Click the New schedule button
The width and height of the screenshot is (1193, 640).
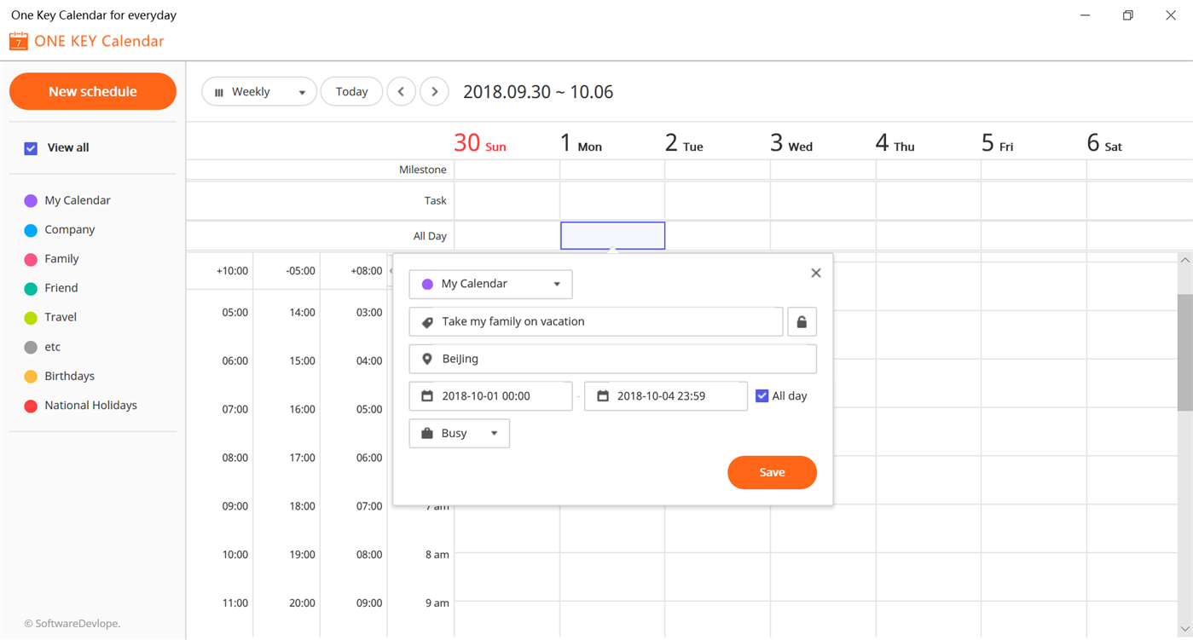[x=92, y=91]
